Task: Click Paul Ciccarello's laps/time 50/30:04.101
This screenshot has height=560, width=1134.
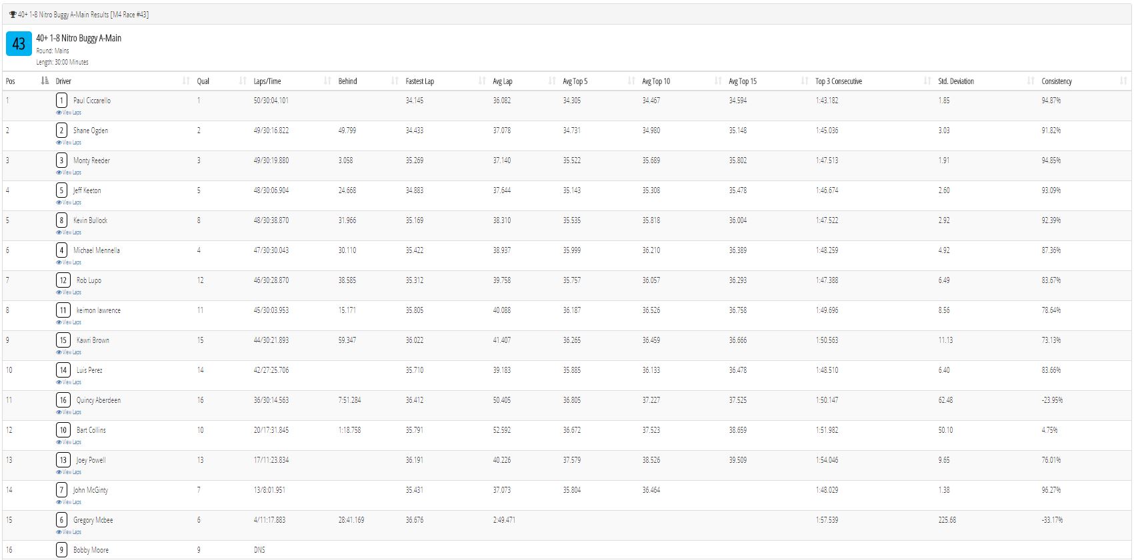Action: tap(271, 101)
